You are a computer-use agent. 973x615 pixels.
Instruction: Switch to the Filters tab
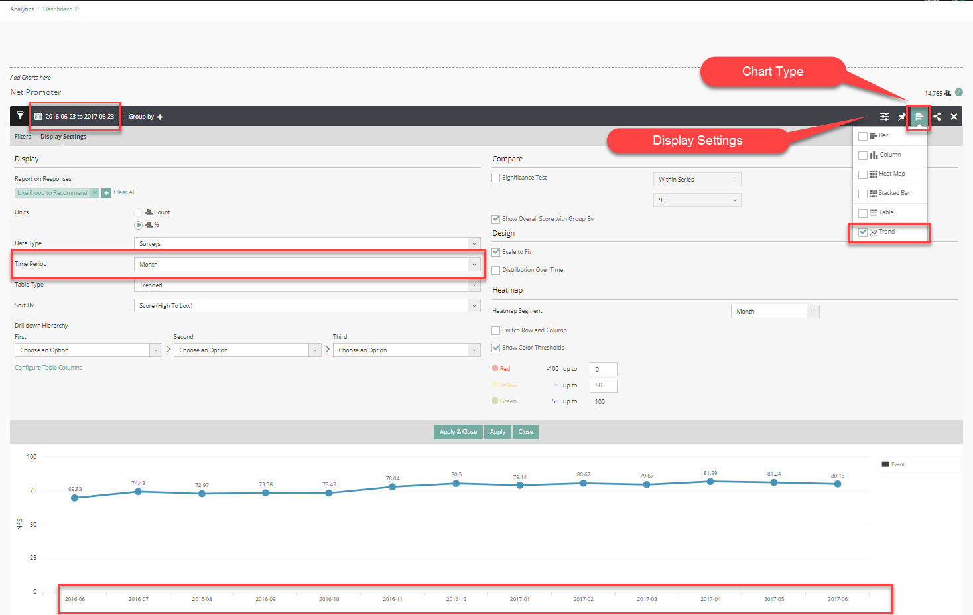(23, 137)
